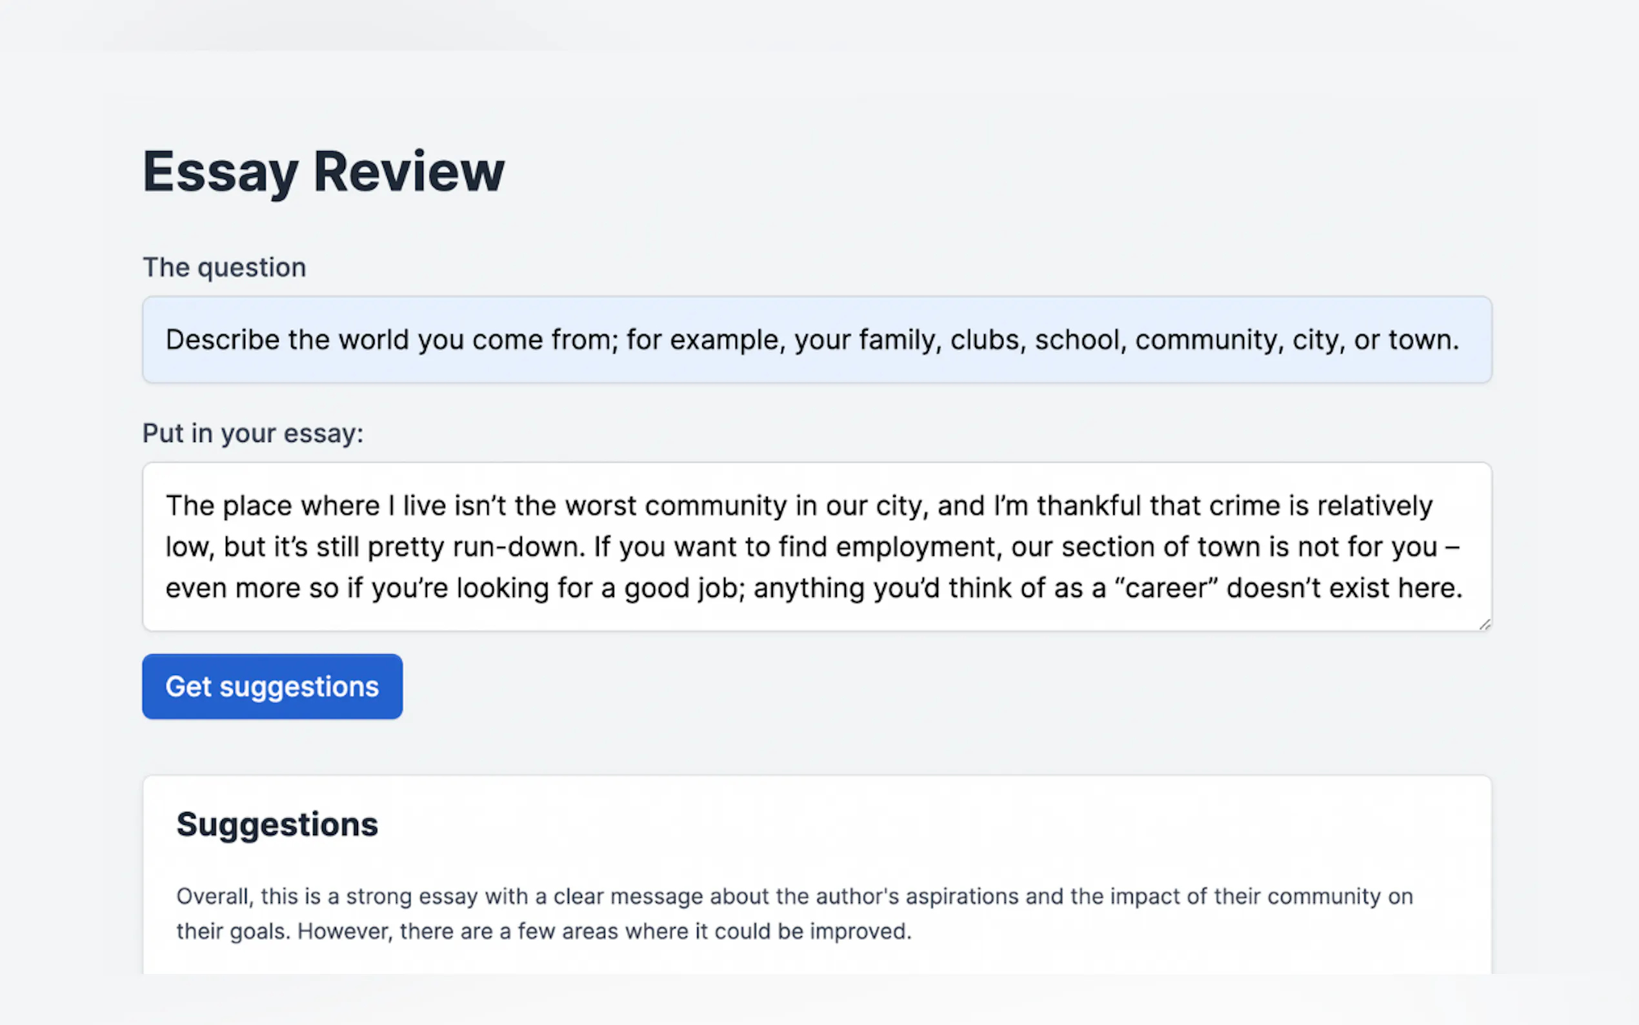
Task: Focus the essay text area
Action: coord(816,547)
